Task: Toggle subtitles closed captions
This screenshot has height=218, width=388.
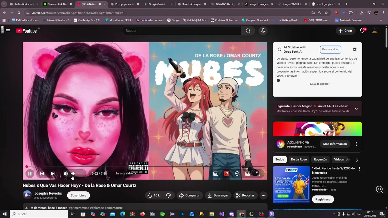Action: pos(216,173)
